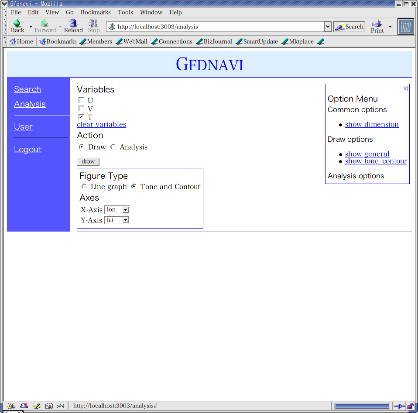Screen dimensions: 418x413
Task: Click the Search button beside URL bar
Action: (x=349, y=27)
